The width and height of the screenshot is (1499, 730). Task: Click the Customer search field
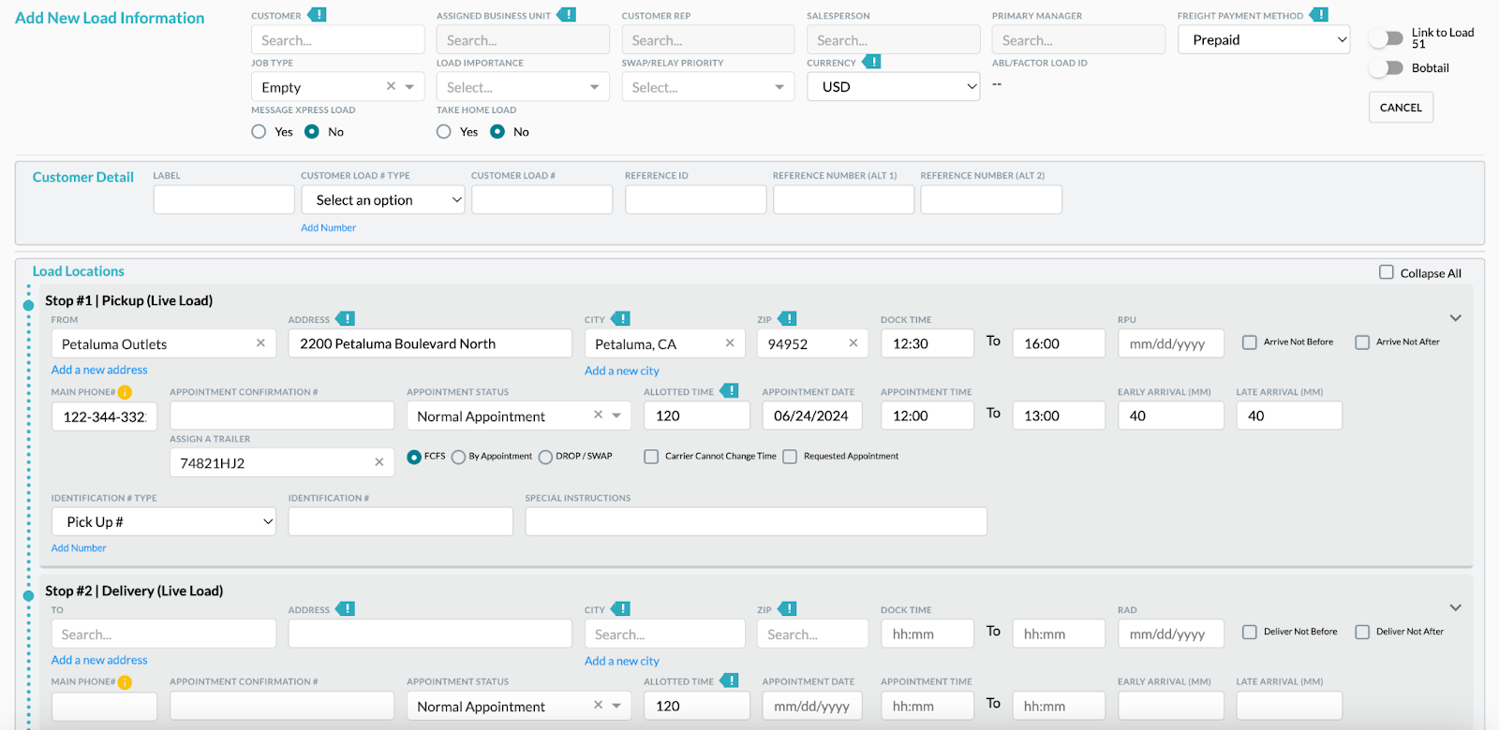(338, 40)
